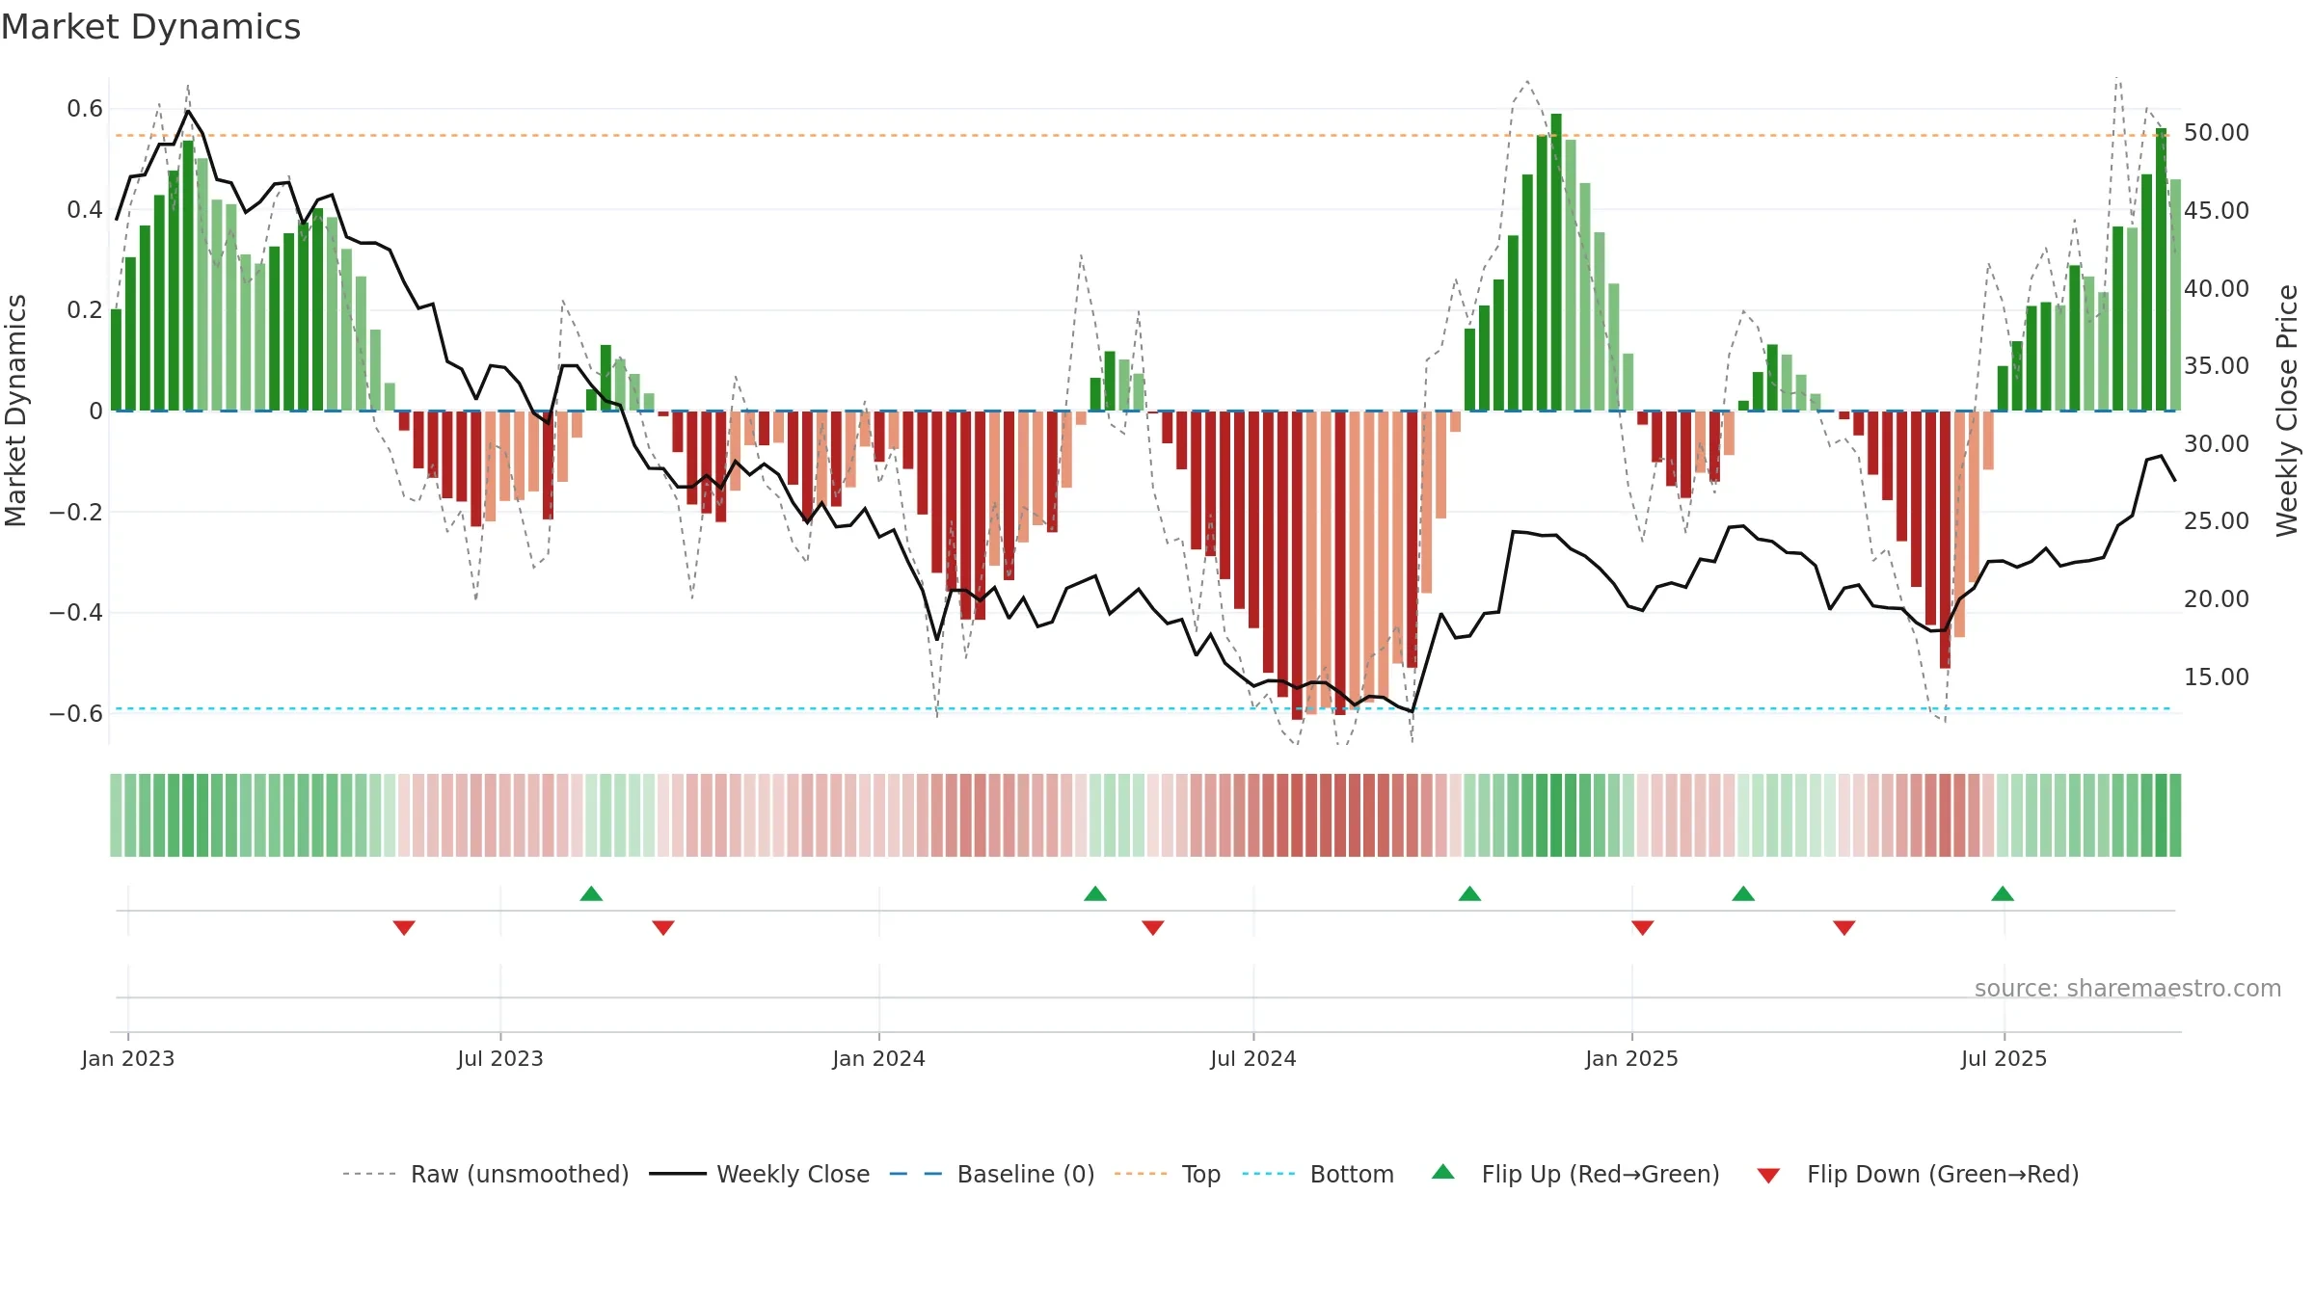Image resolution: width=2314 pixels, height=1301 pixels.
Task: Select the green flip-up marker after Jan 2025
Action: [1743, 893]
